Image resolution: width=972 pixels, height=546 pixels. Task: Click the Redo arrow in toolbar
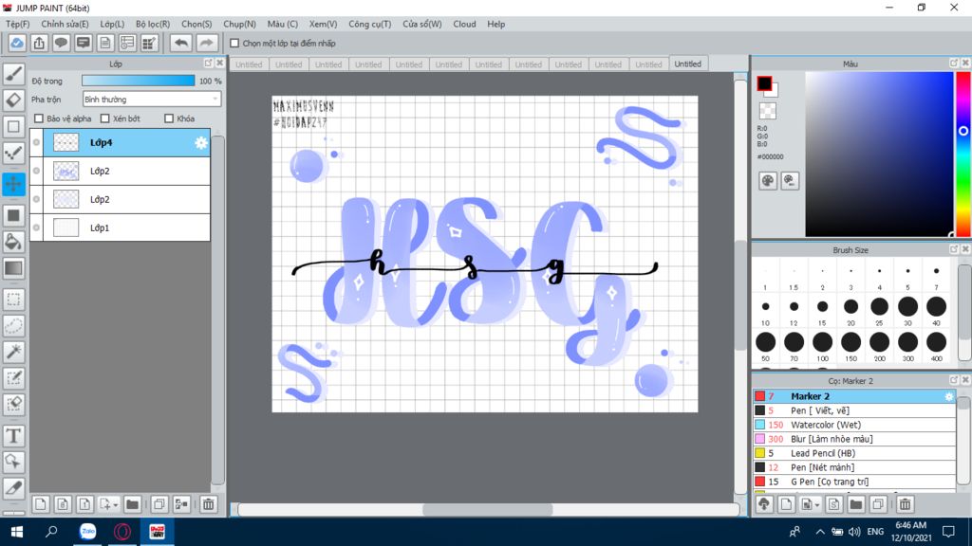[206, 43]
